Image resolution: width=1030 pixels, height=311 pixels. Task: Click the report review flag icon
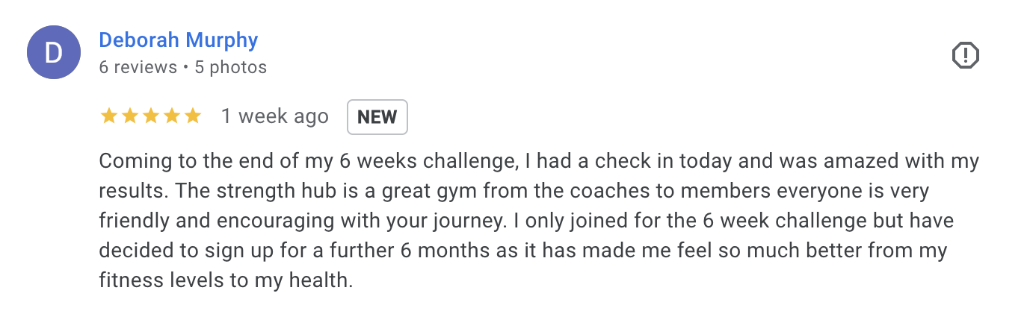[965, 54]
